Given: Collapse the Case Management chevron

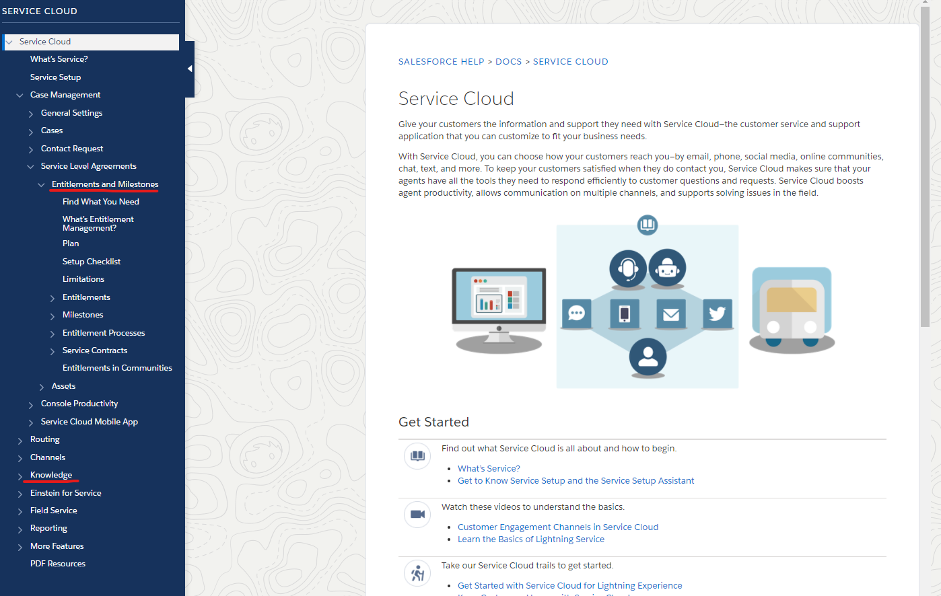Looking at the screenshot, I should click(x=20, y=96).
